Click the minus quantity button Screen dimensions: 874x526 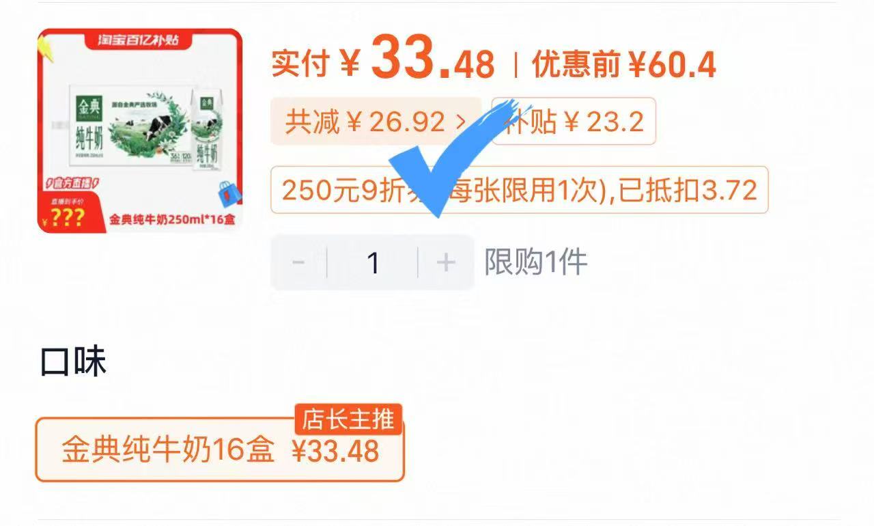298,262
